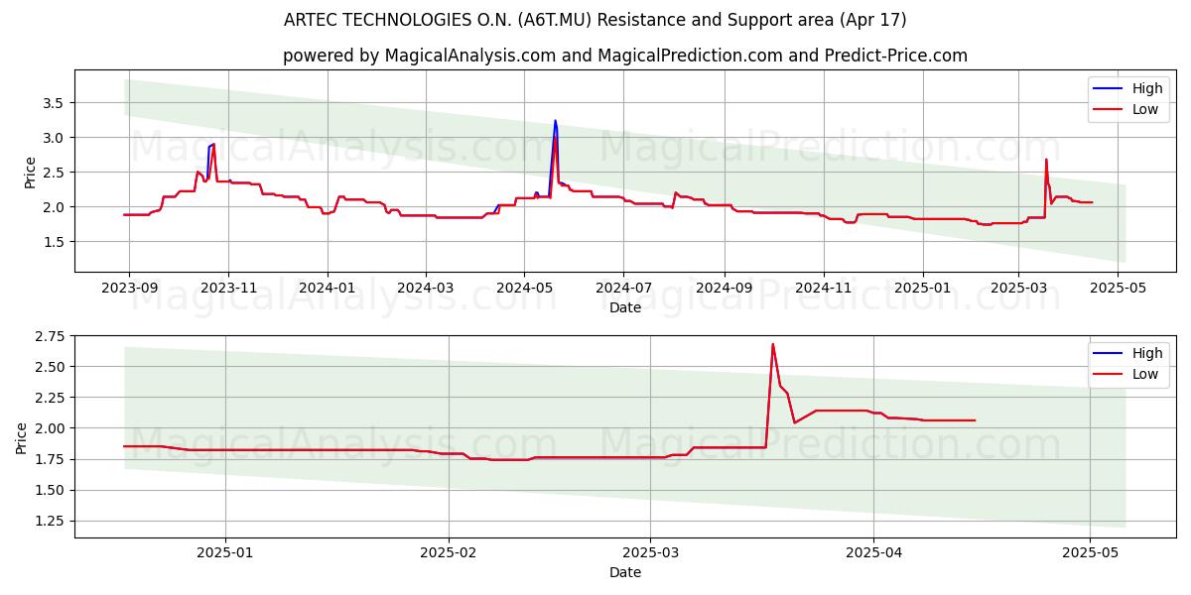Click the 2024-05 date tick label

[x=524, y=287]
